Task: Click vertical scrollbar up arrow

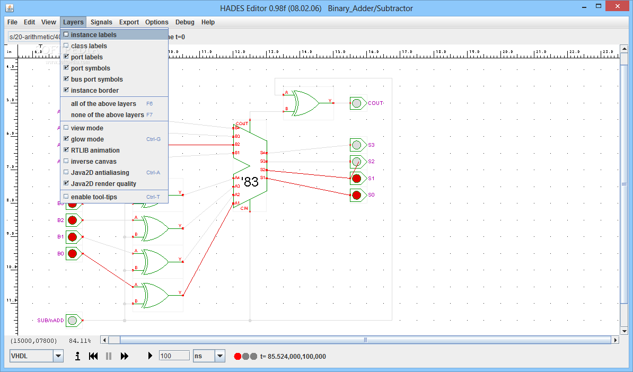Action: pos(624,49)
